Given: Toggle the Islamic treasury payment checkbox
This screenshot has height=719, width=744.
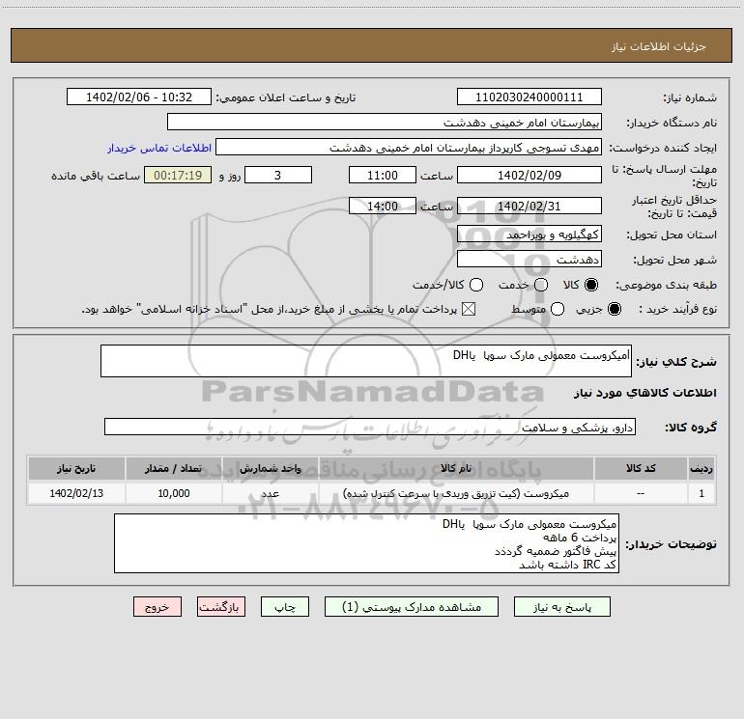Looking at the screenshot, I should coord(469,309).
